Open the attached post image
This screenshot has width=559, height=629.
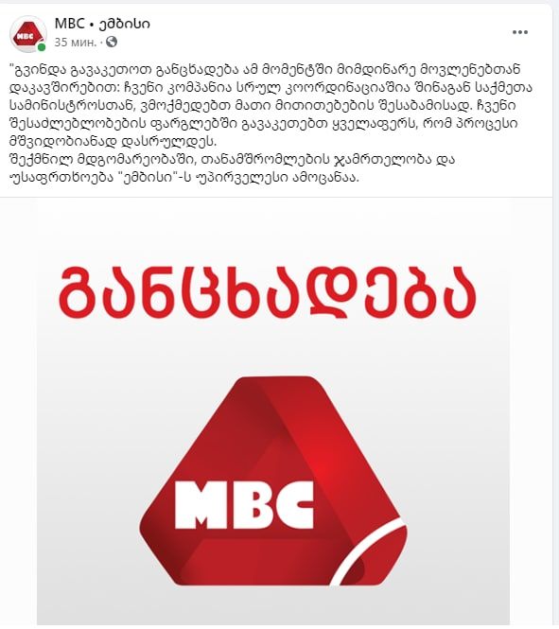coord(273,413)
